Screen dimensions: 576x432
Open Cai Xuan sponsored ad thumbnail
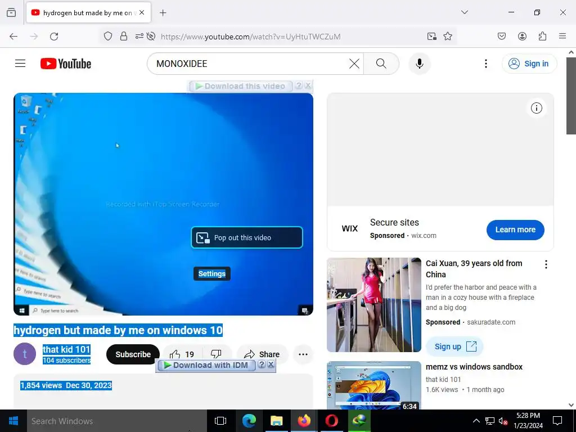(374, 305)
